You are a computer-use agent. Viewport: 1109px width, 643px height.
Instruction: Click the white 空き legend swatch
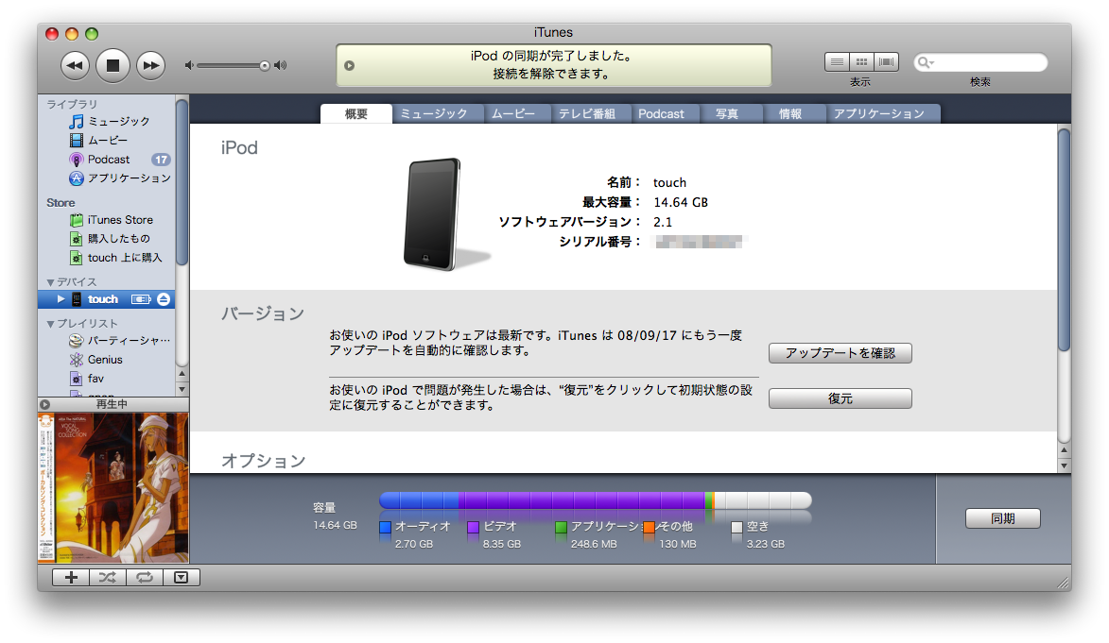pyautogui.click(x=737, y=527)
